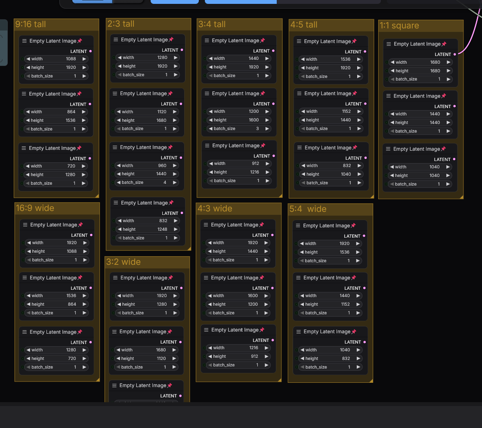Select the '5:4 wide' group title

(308, 209)
